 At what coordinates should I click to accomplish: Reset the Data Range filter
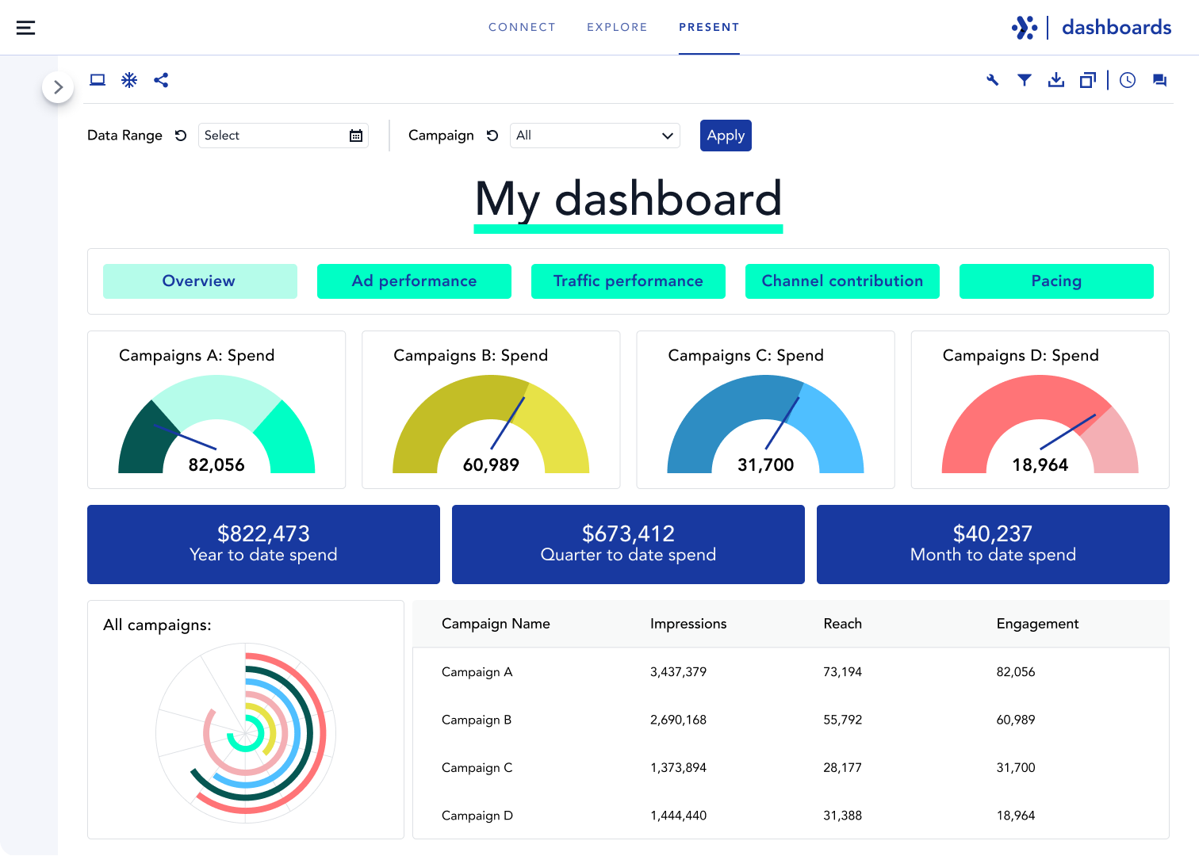[x=181, y=136]
